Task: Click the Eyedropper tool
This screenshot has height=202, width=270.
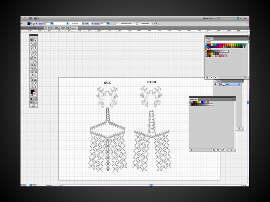Action: (x=32, y=76)
